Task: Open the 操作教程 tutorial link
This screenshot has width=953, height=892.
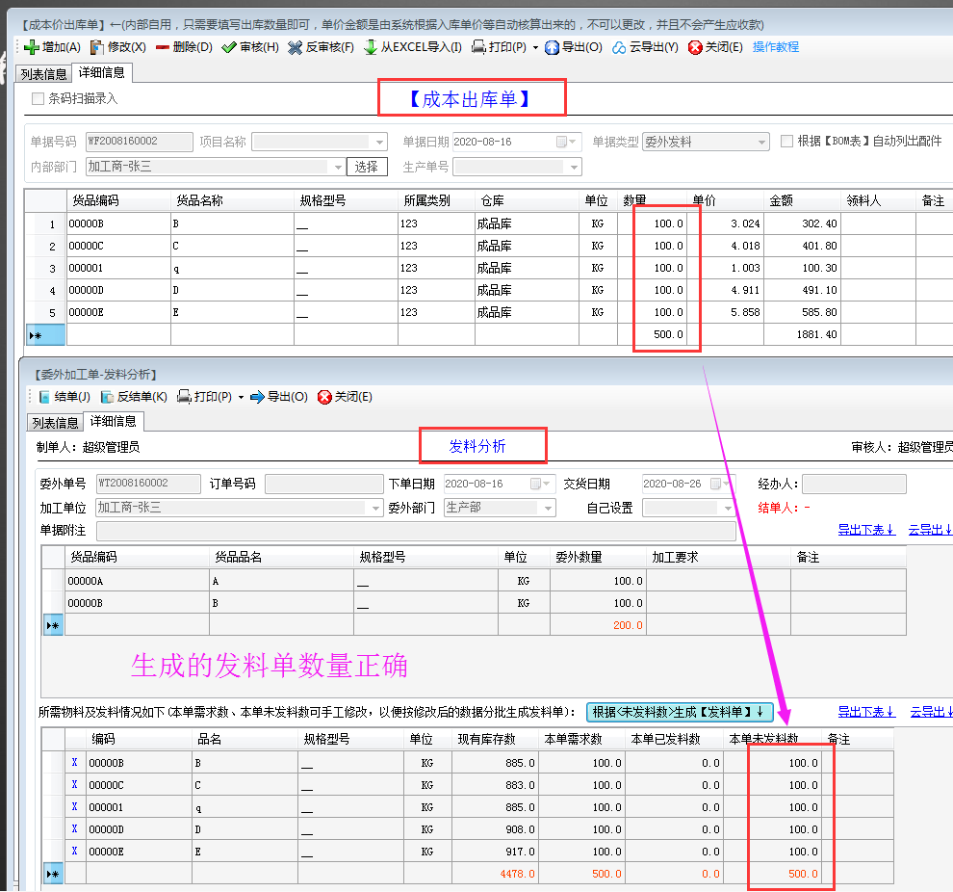Action: (x=776, y=47)
